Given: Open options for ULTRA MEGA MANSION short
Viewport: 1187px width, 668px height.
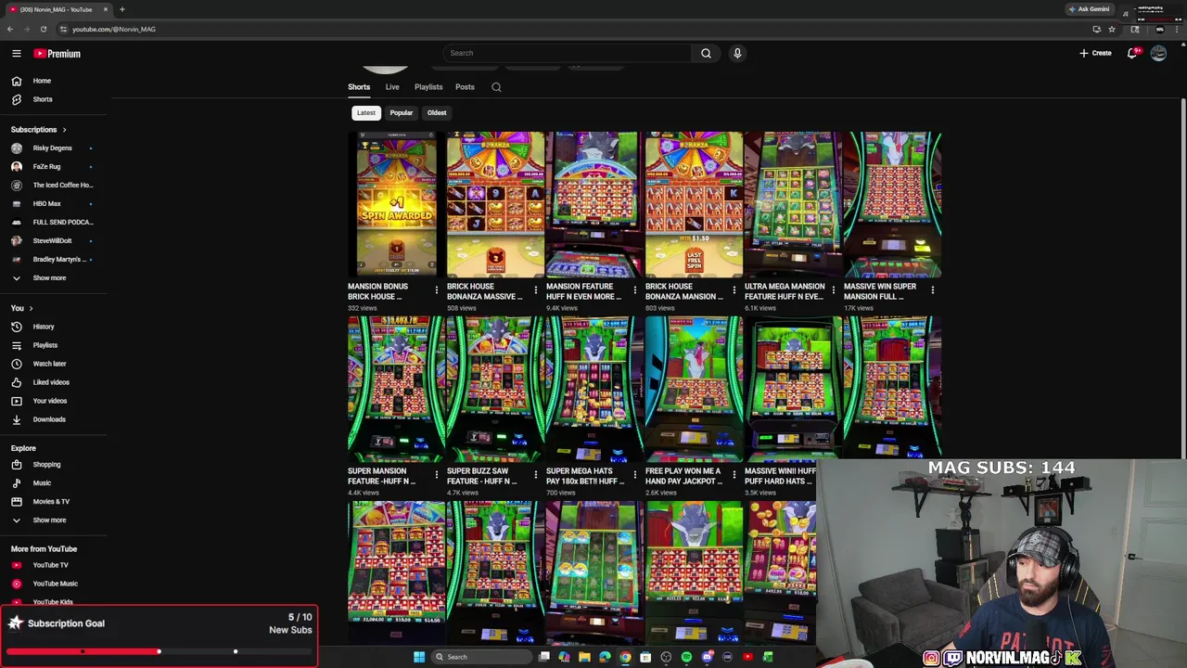Looking at the screenshot, I should coord(833,290).
